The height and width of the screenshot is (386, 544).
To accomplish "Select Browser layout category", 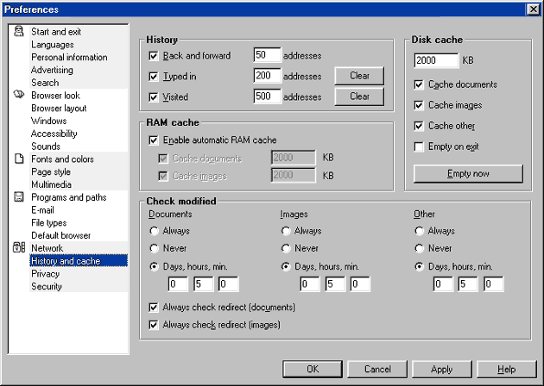I will [59, 108].
